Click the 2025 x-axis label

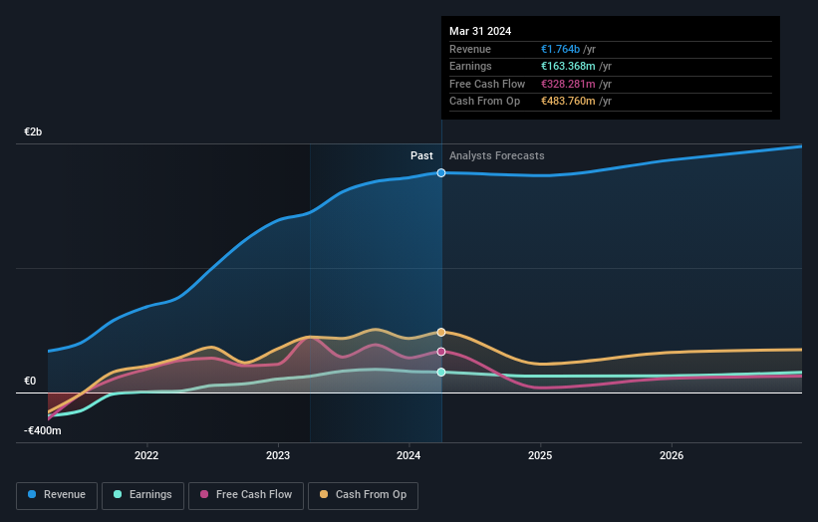click(540, 455)
